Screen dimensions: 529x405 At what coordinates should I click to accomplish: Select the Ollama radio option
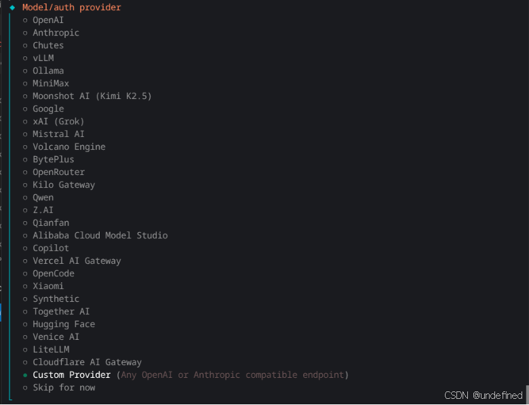43,71
